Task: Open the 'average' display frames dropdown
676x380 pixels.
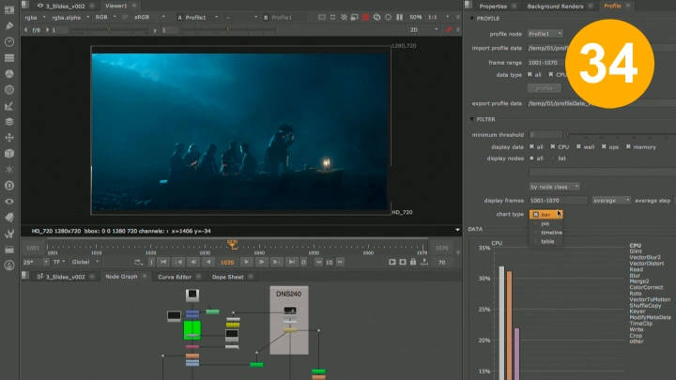Action: pos(611,201)
